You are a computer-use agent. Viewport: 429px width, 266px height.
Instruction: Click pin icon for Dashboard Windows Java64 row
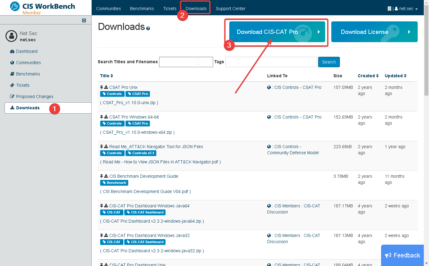click(102, 206)
